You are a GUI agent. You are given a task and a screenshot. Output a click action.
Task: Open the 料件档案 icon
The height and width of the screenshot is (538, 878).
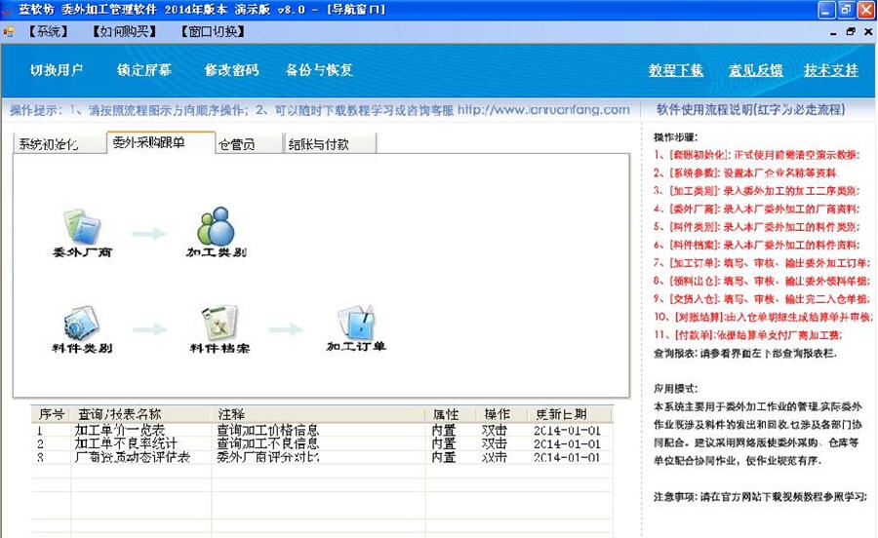tap(219, 329)
